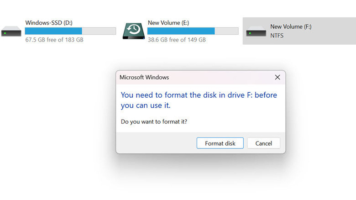Click the "38.6 GB free of 149 GB" text
356x200 pixels.
pos(177,40)
